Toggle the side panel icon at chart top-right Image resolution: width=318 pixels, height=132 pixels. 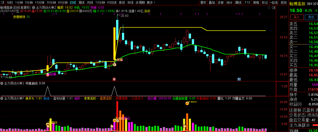coord(274,8)
